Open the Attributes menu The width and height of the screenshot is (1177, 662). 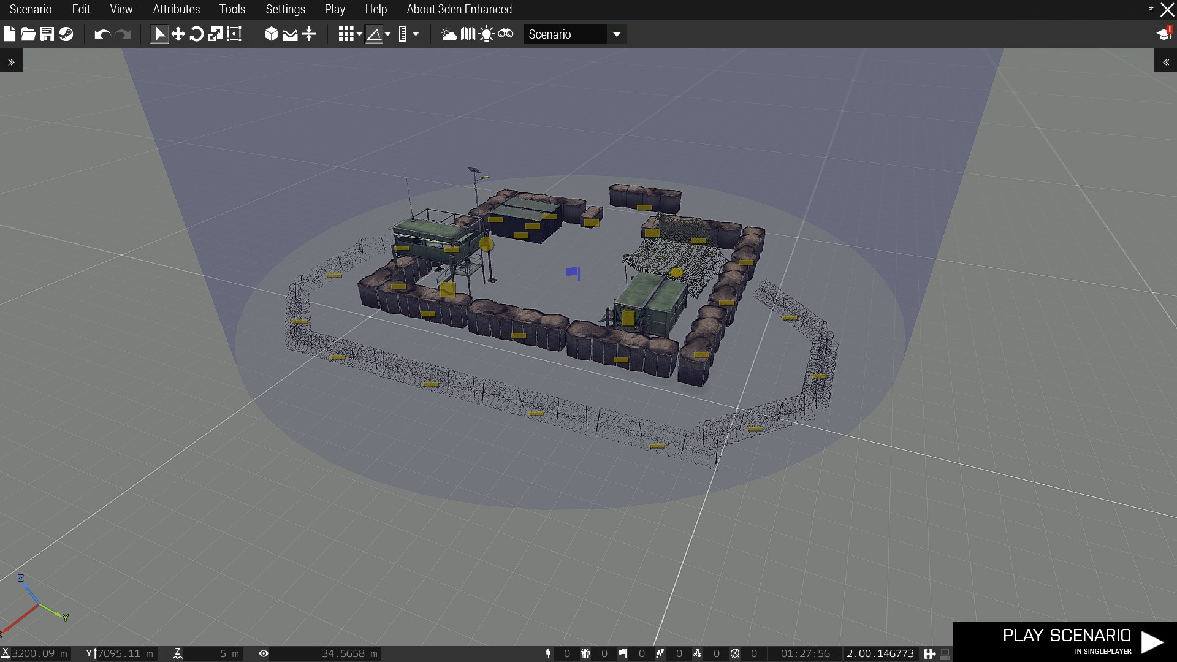point(177,9)
